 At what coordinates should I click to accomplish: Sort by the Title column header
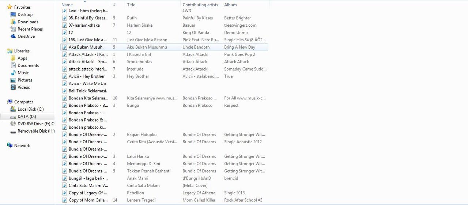(131, 5)
